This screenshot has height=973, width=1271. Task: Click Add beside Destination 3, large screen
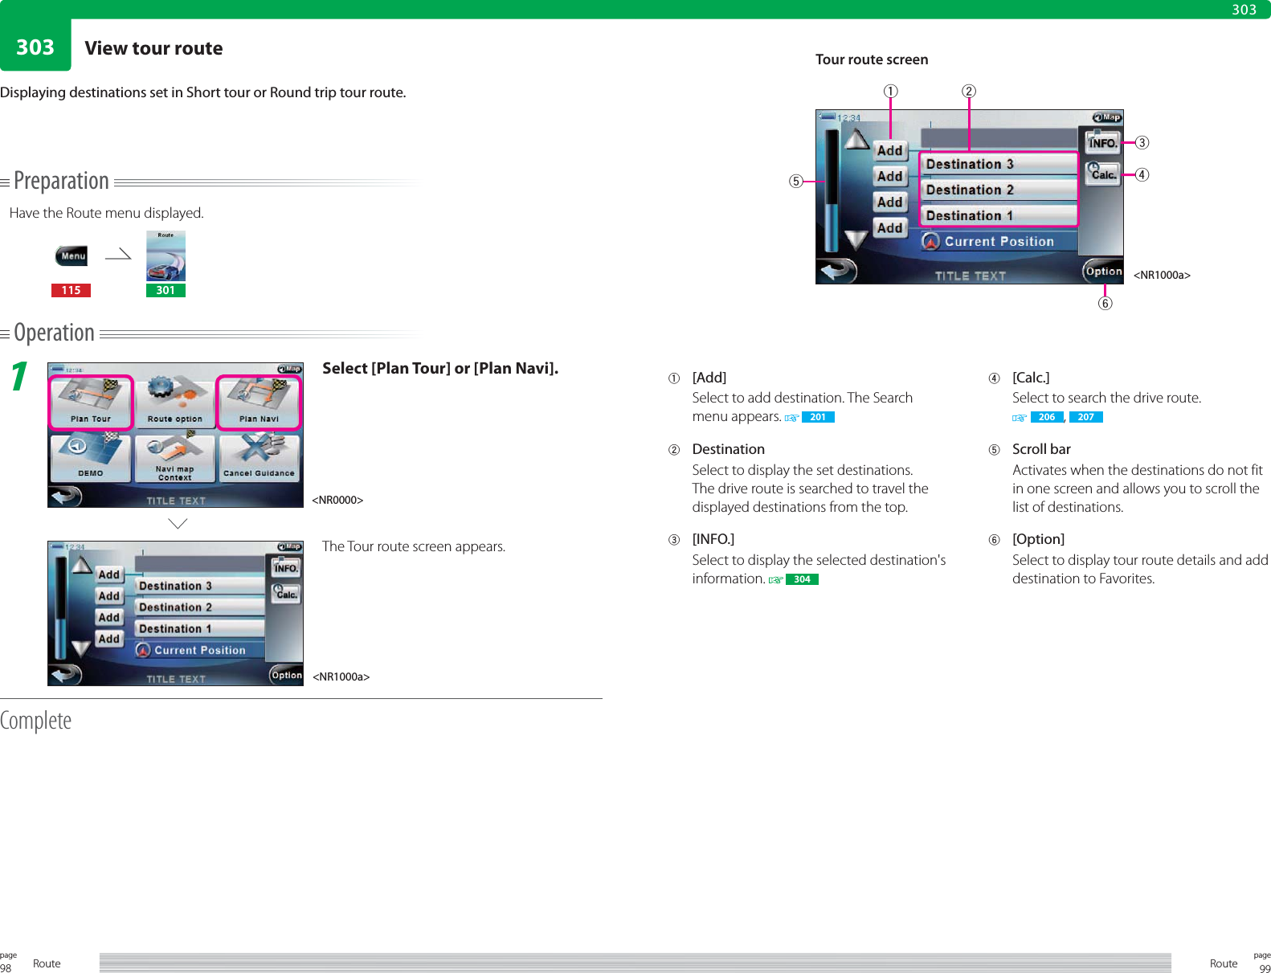(890, 150)
